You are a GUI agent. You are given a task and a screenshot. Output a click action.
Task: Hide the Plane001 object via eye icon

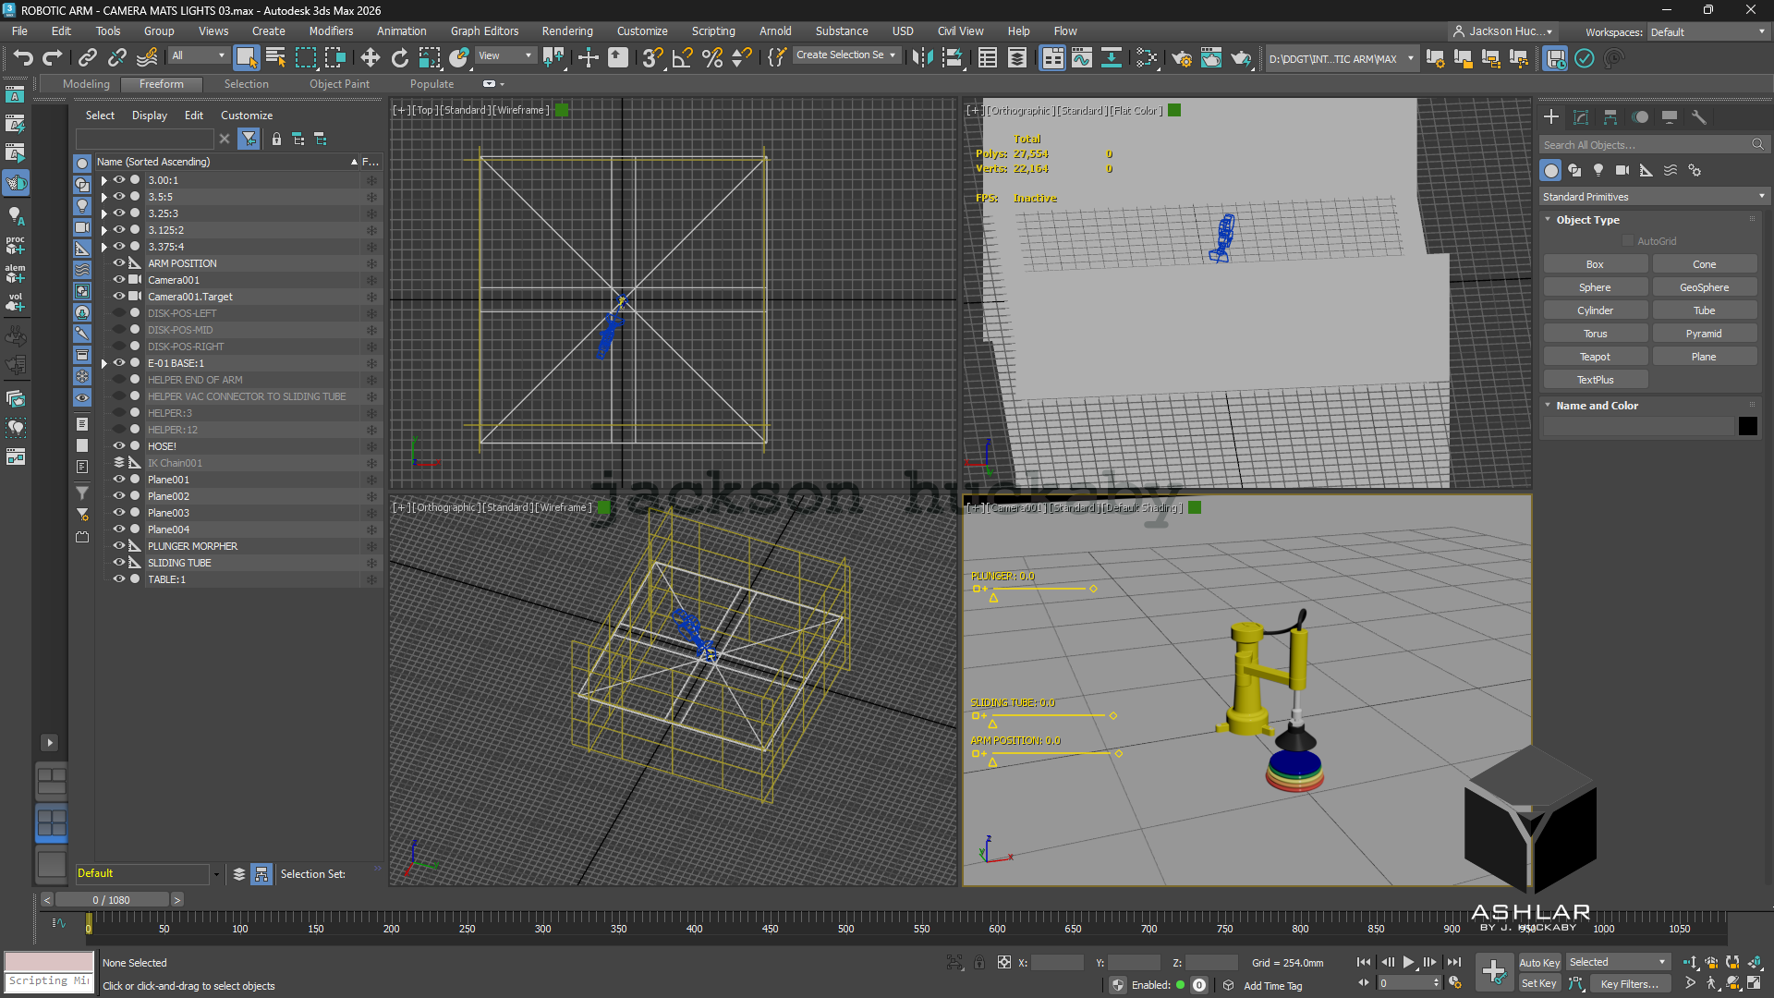119,480
